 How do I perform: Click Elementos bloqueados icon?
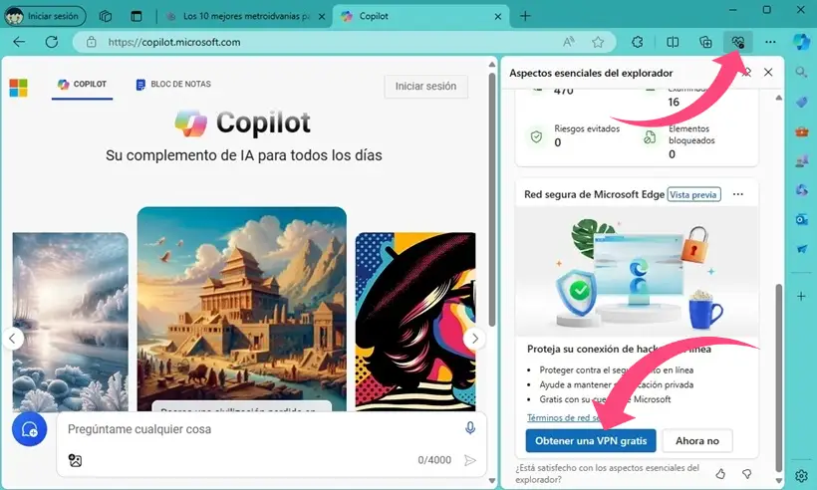[650, 137]
